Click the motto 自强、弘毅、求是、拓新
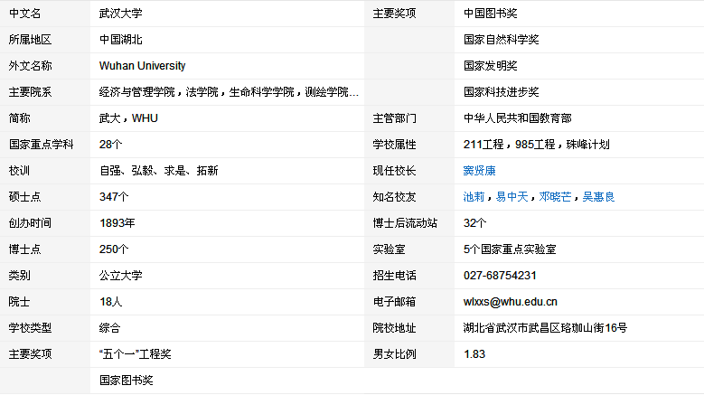The height and width of the screenshot is (395, 704). point(158,171)
